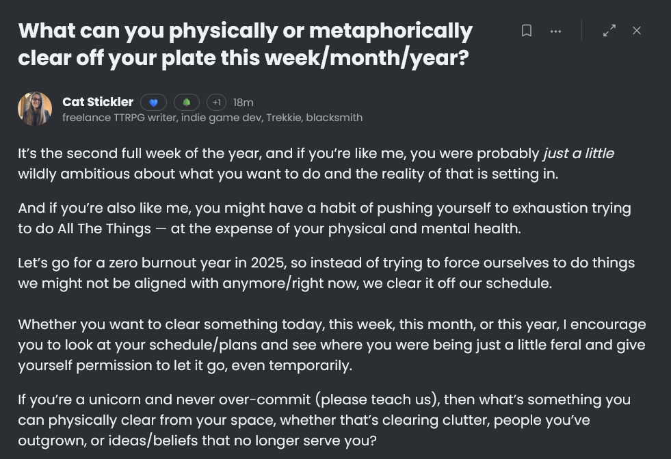The width and height of the screenshot is (671, 459).
Task: Click the 'All The Things' paragraph
Action: coord(324,218)
